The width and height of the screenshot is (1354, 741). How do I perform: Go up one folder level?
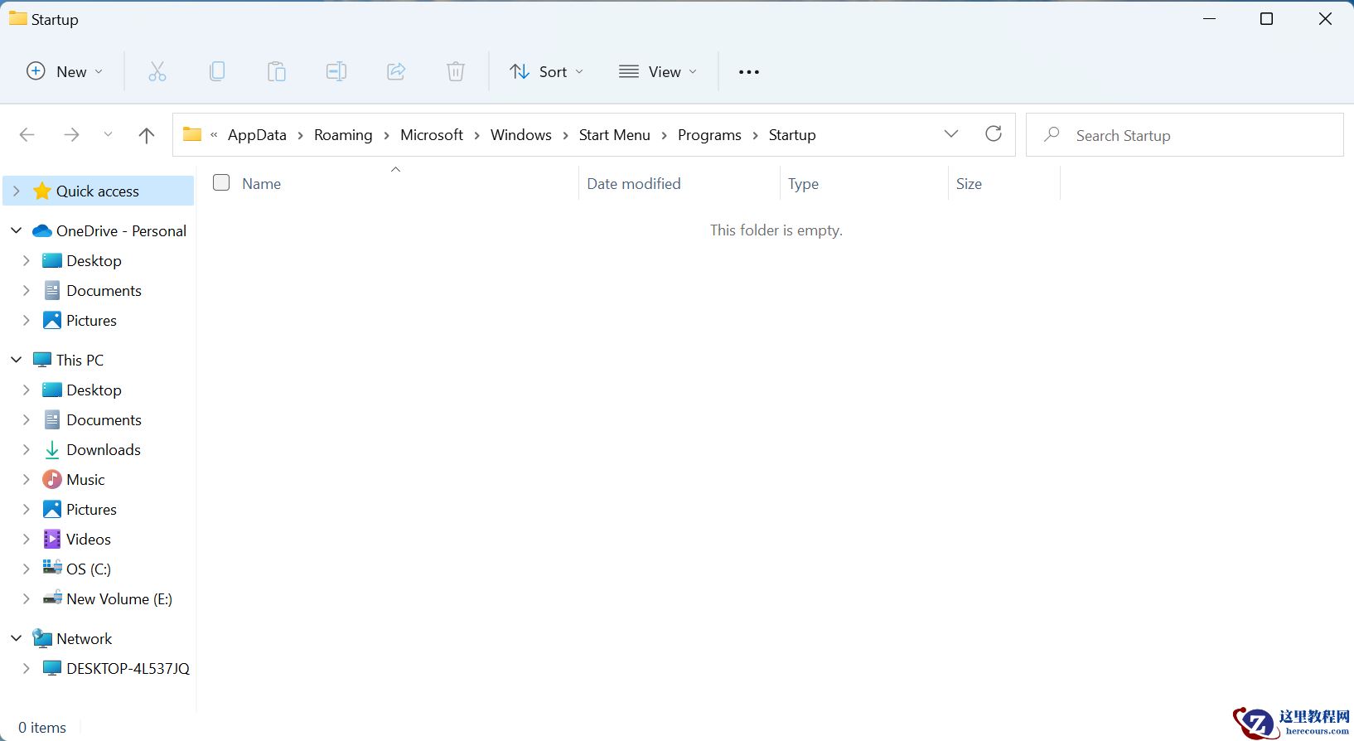147,135
